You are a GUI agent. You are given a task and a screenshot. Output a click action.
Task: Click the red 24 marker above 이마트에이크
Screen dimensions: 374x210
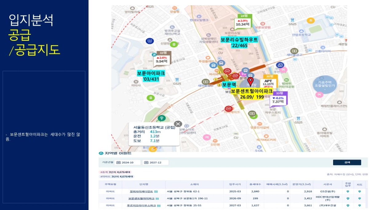point(228,108)
